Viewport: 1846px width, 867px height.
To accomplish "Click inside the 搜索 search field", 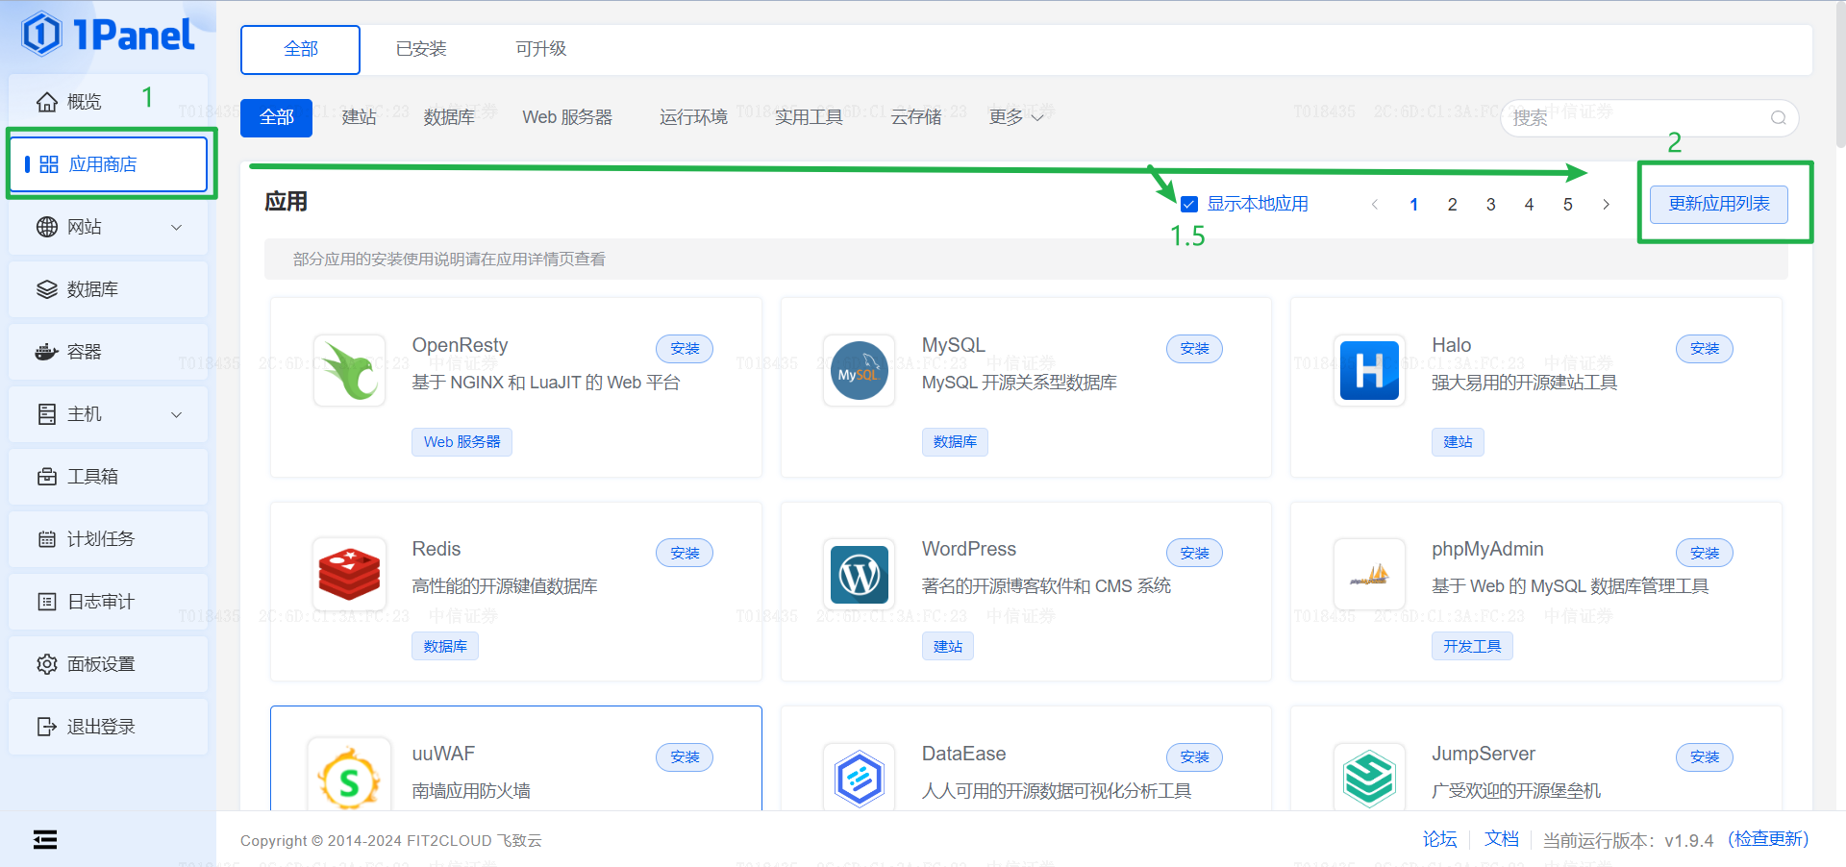I will point(1649,117).
